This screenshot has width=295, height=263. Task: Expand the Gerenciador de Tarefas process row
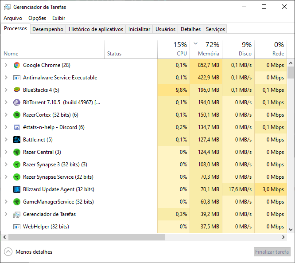pyautogui.click(x=6, y=214)
